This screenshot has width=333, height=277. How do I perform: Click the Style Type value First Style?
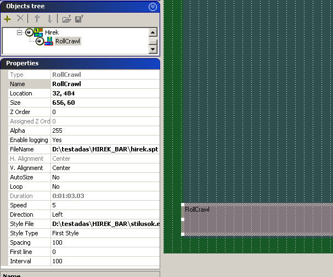[105, 233]
